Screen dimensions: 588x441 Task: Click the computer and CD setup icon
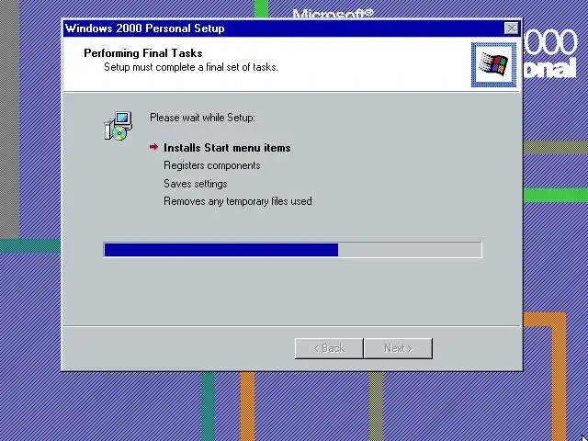point(119,126)
